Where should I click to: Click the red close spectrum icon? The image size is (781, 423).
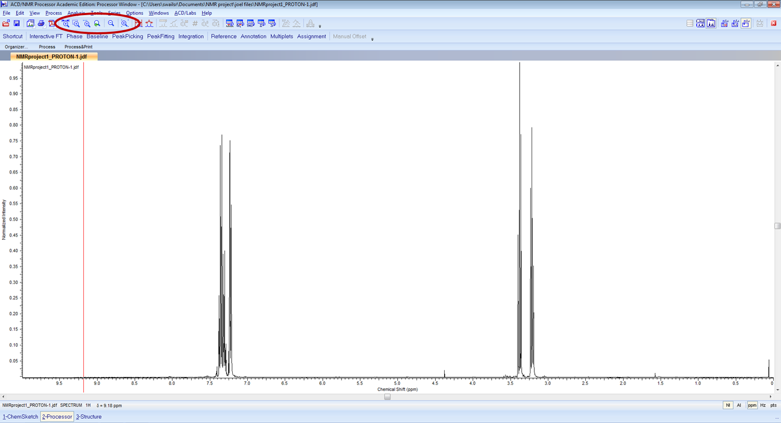click(x=774, y=23)
